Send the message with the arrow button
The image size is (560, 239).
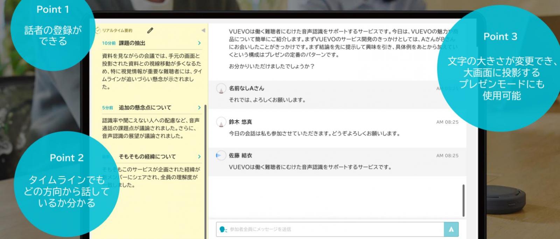(x=451, y=229)
